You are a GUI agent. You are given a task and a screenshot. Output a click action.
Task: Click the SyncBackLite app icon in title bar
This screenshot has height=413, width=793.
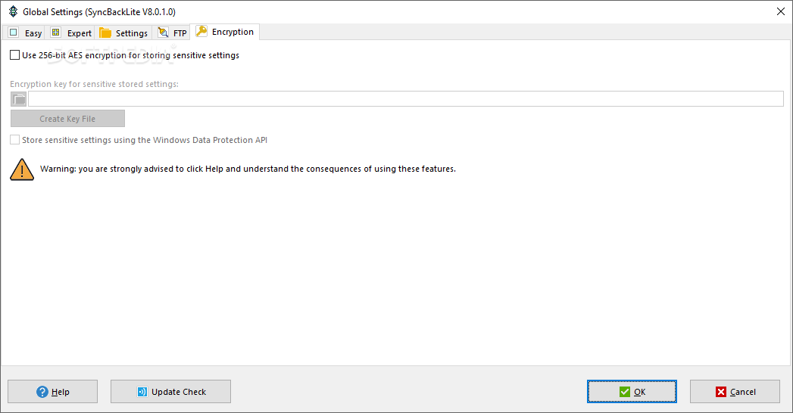[x=13, y=11]
